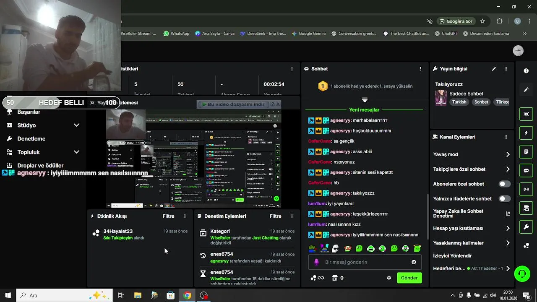The image size is (537, 302).
Task: Open statistics panel three-dot menu
Action: pyautogui.click(x=292, y=69)
